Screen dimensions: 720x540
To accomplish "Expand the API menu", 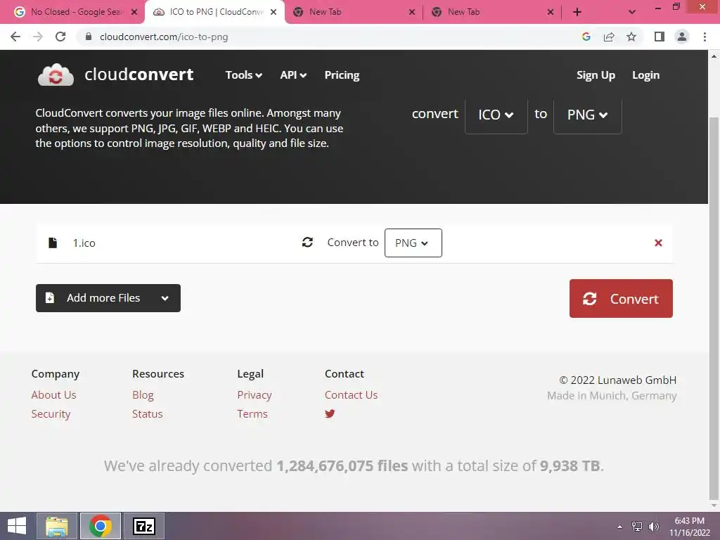I will point(293,75).
